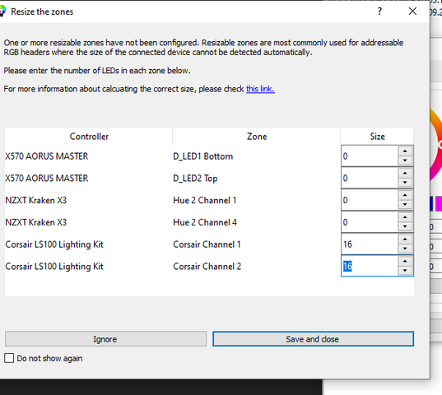The width and height of the screenshot is (442, 395).
Task: Click color wheel in background window
Action: point(435,145)
